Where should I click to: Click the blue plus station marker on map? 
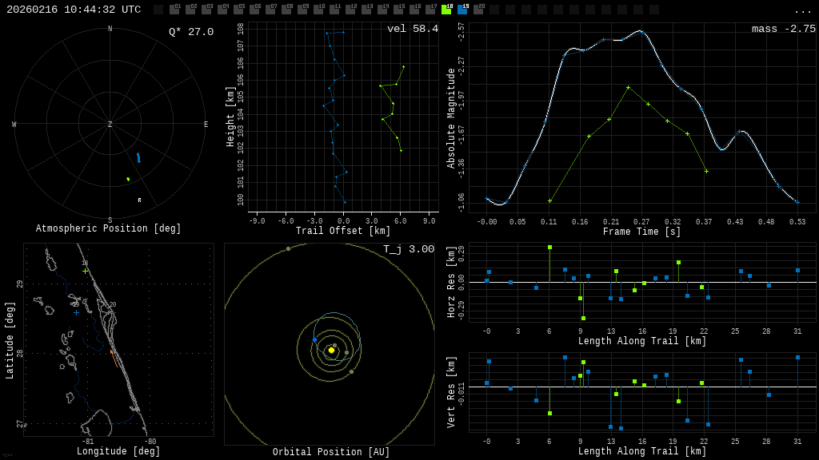(77, 312)
